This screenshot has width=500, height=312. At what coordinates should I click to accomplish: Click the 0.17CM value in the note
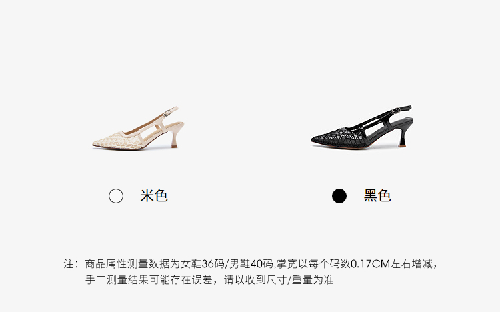coord(371,264)
